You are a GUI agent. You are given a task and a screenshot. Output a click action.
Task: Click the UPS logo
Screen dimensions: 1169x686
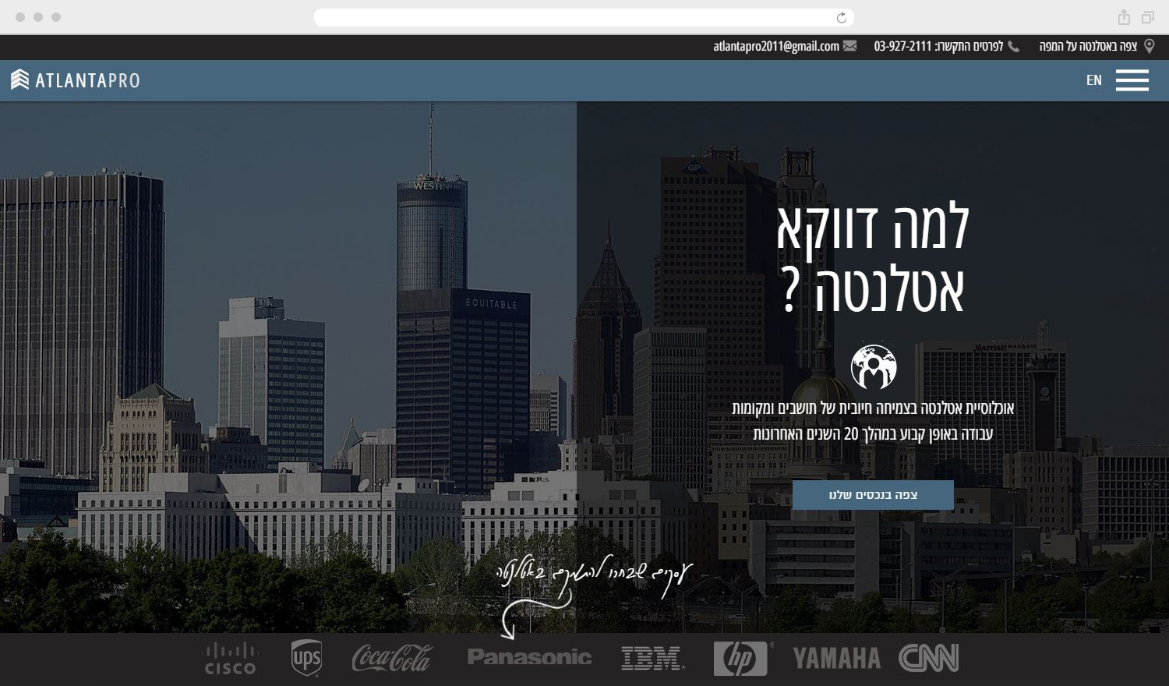click(306, 659)
